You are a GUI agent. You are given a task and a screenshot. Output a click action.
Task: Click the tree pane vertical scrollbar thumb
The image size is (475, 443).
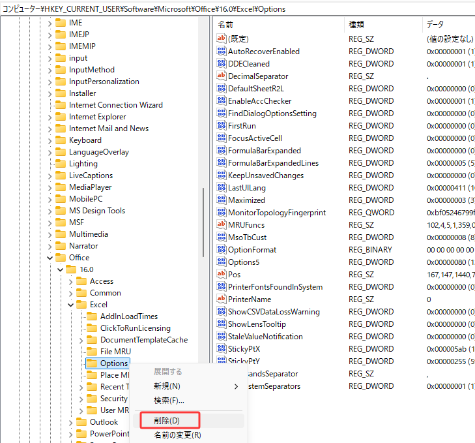pos(203,222)
